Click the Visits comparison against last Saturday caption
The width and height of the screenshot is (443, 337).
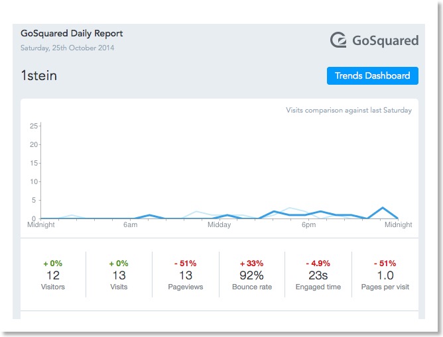349,110
